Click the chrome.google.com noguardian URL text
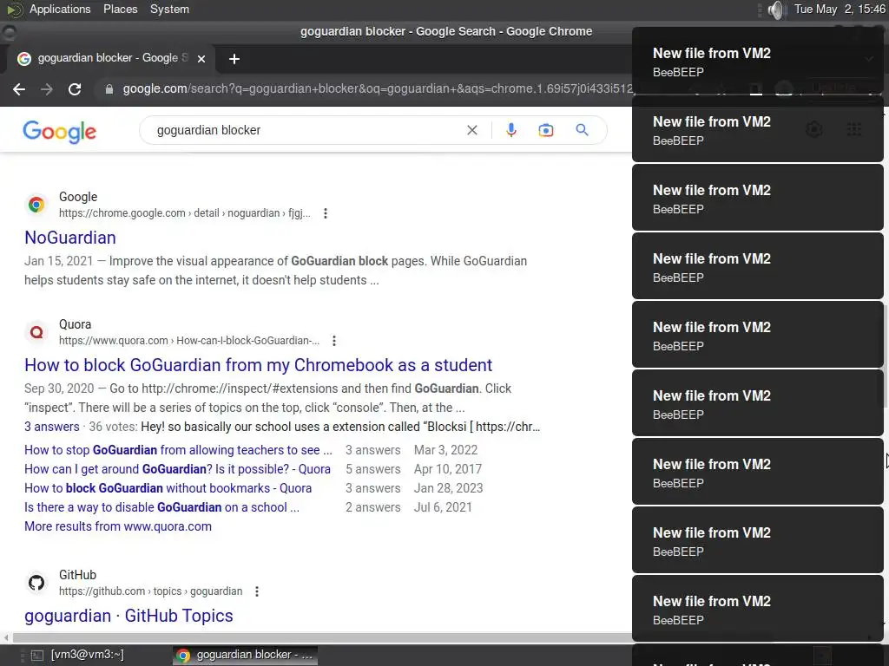Image resolution: width=889 pixels, height=666 pixels. coord(185,213)
